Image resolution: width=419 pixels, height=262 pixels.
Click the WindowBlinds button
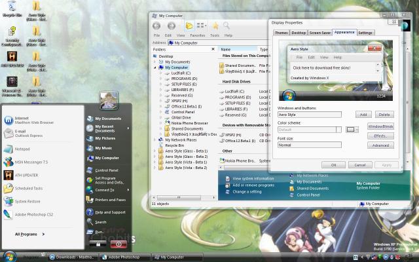click(380, 126)
